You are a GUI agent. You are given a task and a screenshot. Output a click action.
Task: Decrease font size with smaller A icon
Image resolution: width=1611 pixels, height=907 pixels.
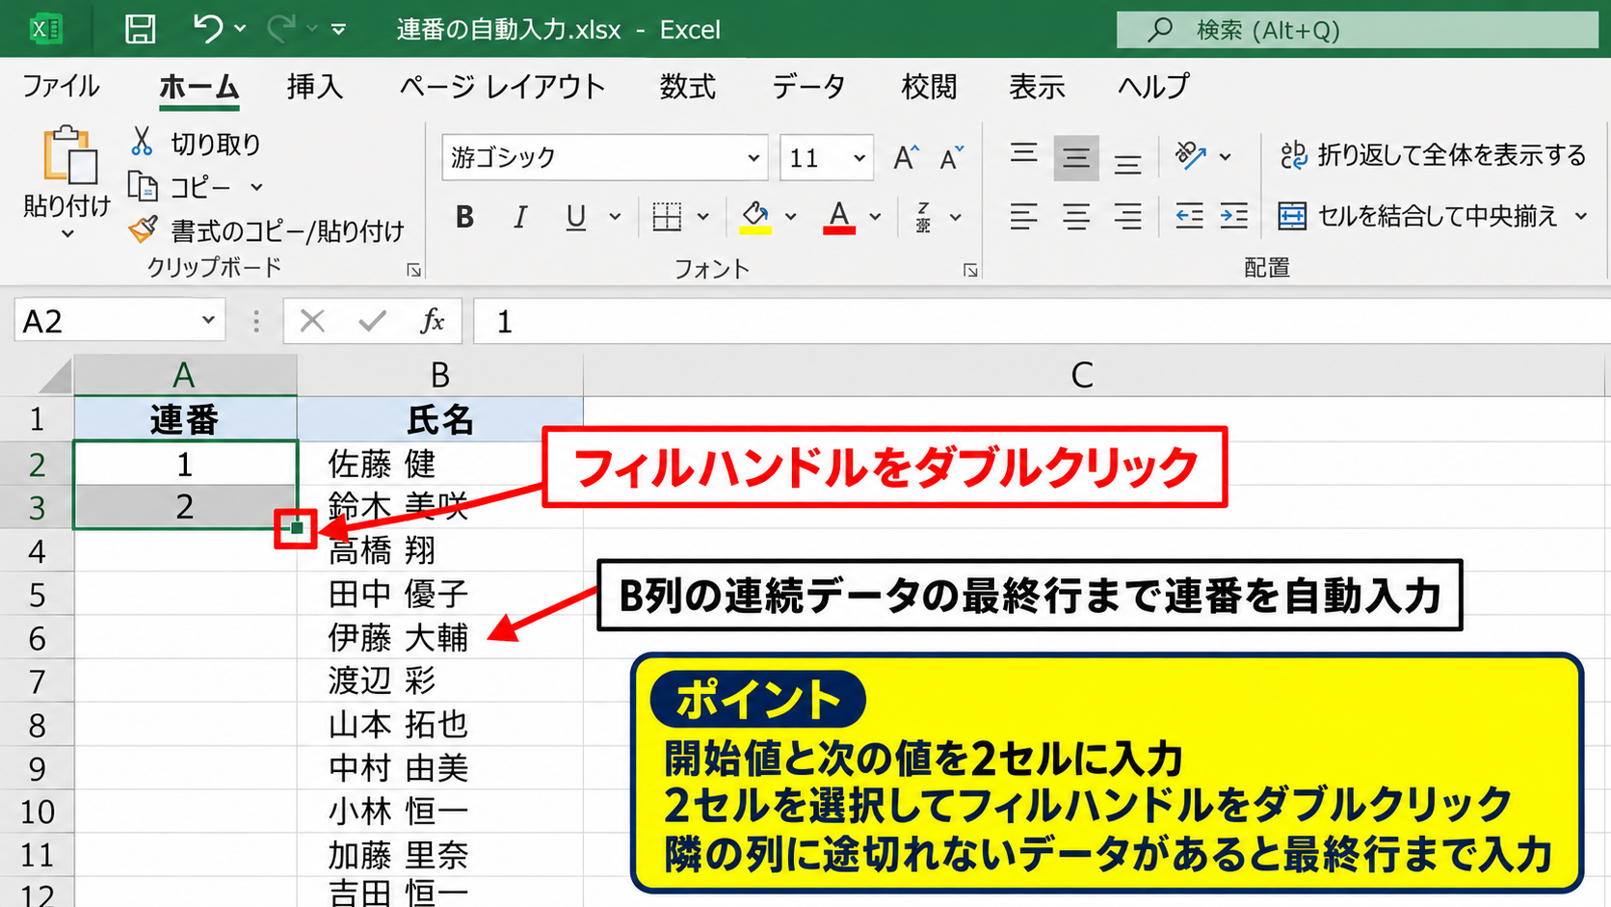pos(952,157)
